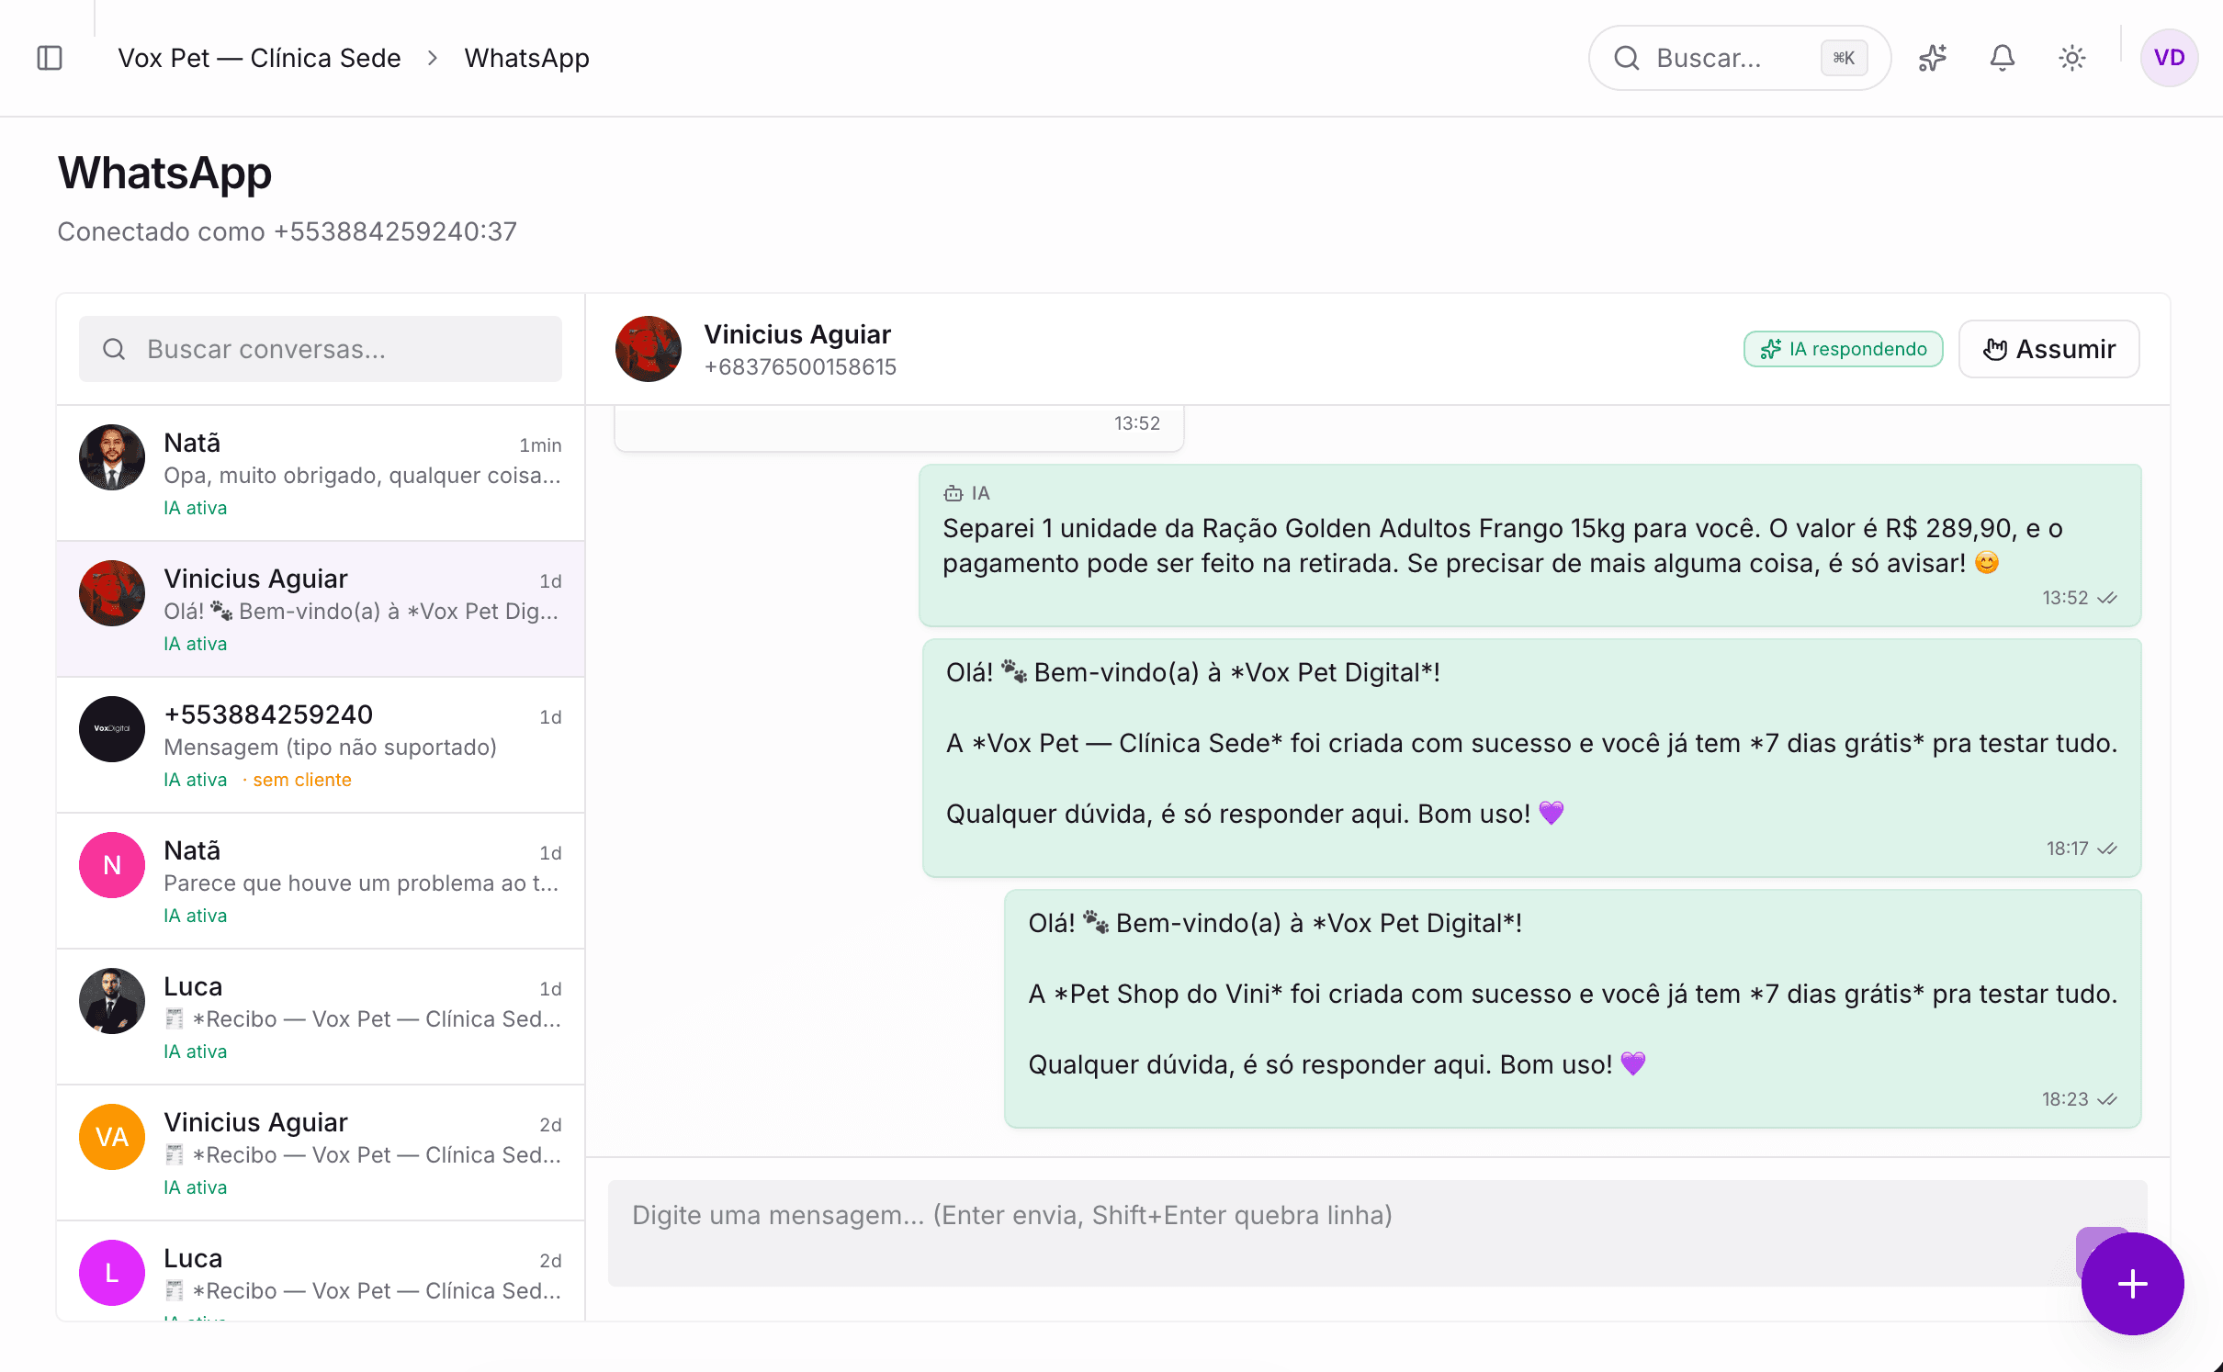2223x1372 pixels.
Task: Toggle light/dark theme sun icon
Action: click(2072, 58)
